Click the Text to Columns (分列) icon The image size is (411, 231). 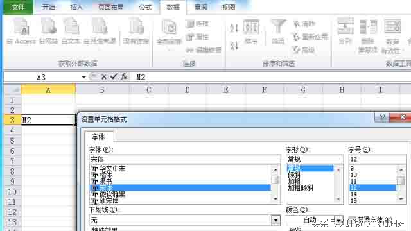tap(345, 26)
